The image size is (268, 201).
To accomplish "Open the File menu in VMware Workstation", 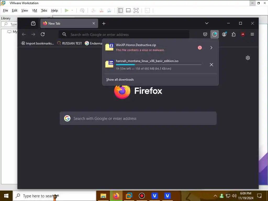I will [x=5, y=10].
